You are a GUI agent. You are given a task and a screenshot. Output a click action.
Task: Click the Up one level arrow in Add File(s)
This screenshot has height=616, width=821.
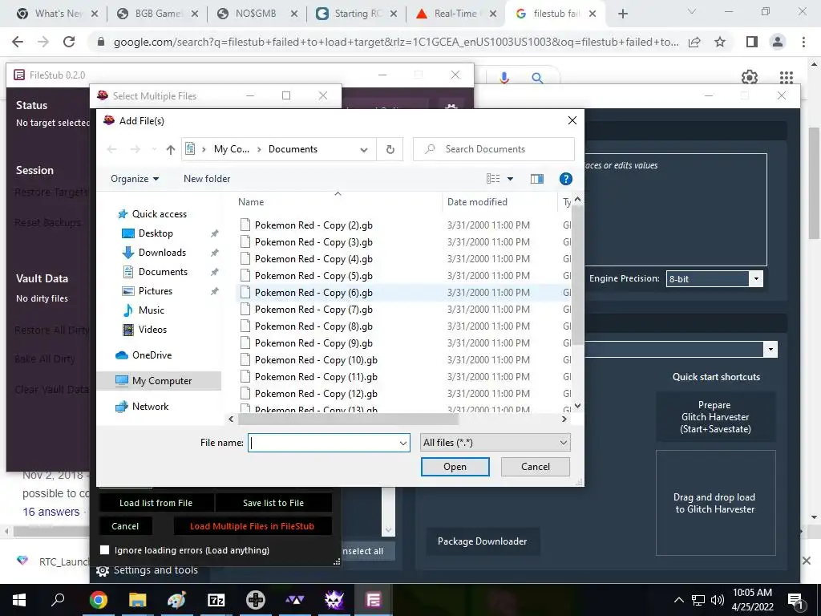(x=170, y=149)
